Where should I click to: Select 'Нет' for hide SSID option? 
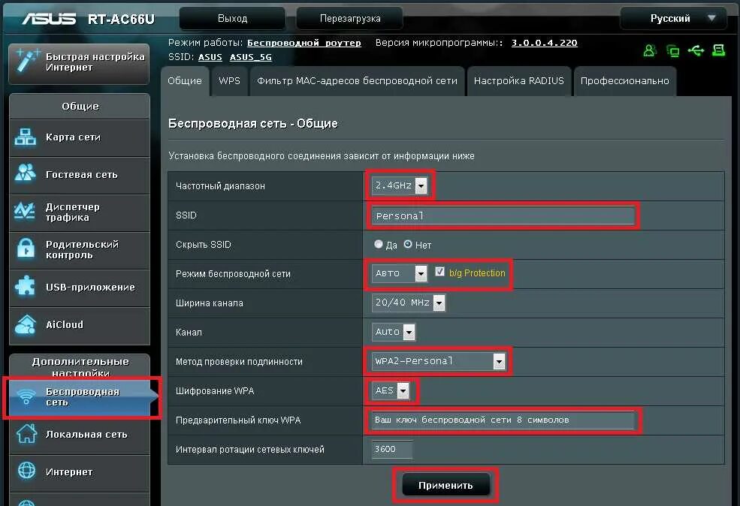[408, 244]
